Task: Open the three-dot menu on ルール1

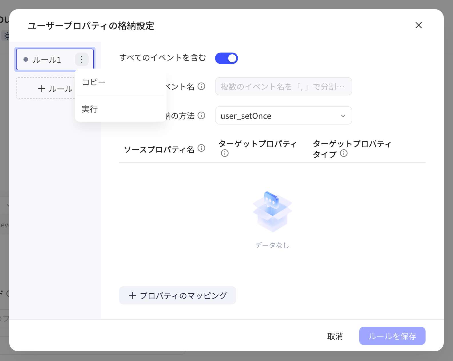Action: 82,59
